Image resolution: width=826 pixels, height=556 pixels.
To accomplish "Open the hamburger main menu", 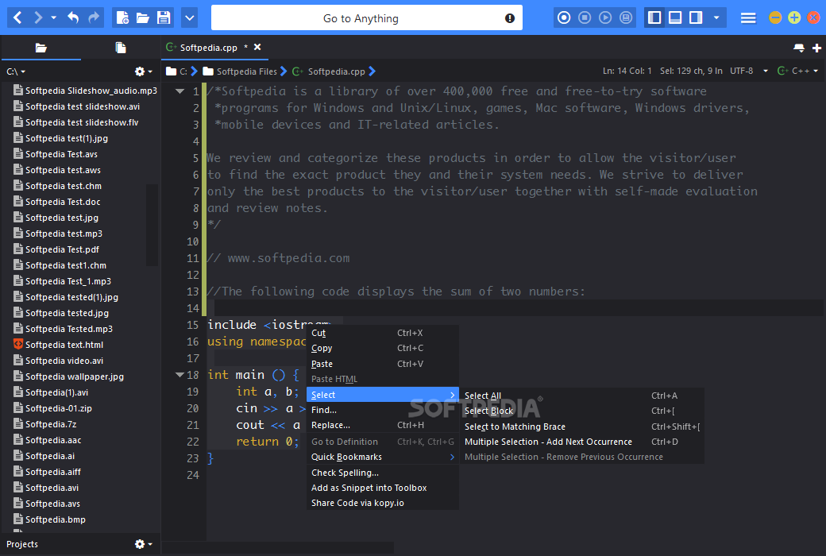I will [x=748, y=18].
